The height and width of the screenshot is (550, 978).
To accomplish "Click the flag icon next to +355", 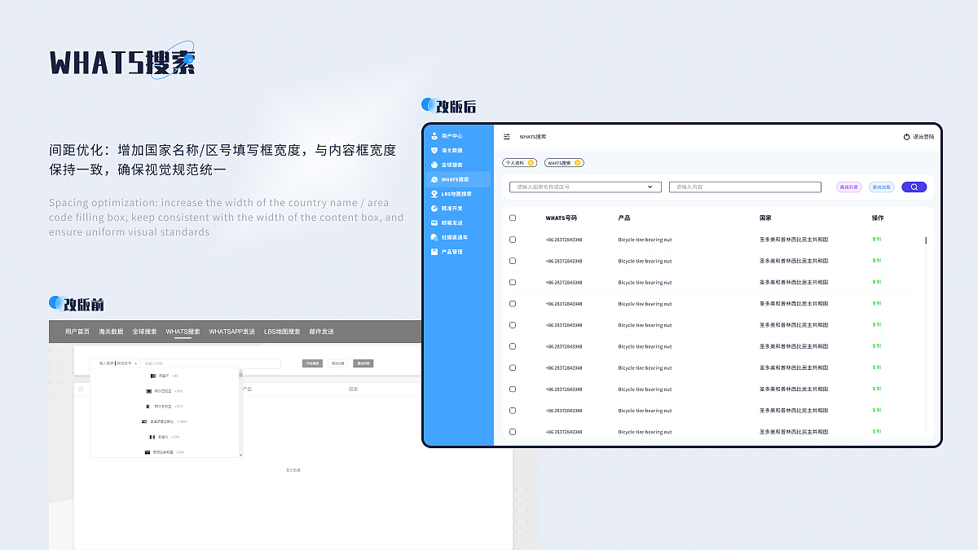I will 148,391.
